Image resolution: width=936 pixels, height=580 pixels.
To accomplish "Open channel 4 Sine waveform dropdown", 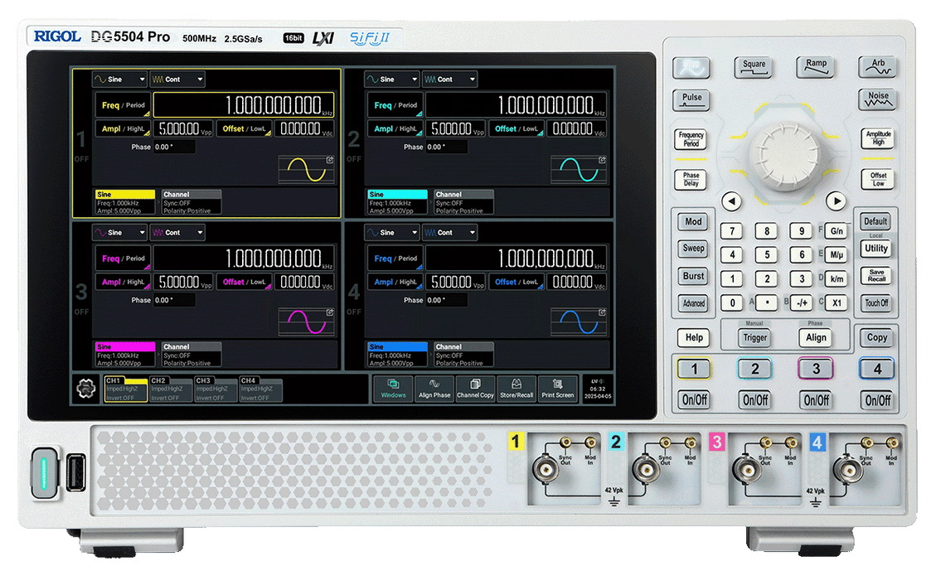I will tap(391, 233).
